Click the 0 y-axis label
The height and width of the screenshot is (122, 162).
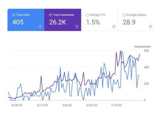pos(145,100)
